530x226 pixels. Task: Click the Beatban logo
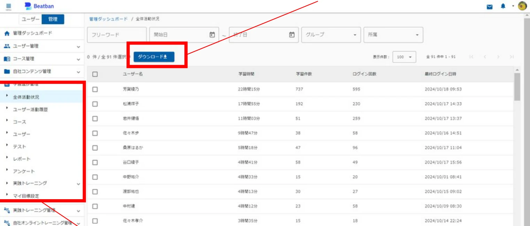click(x=39, y=6)
